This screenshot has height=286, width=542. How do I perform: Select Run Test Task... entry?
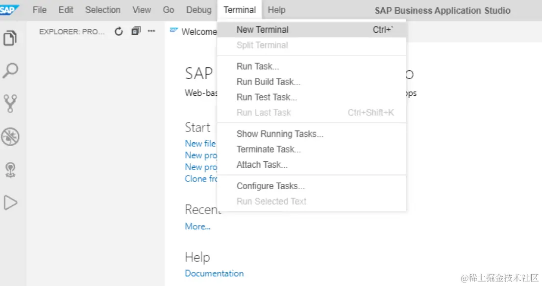[x=312, y=97]
